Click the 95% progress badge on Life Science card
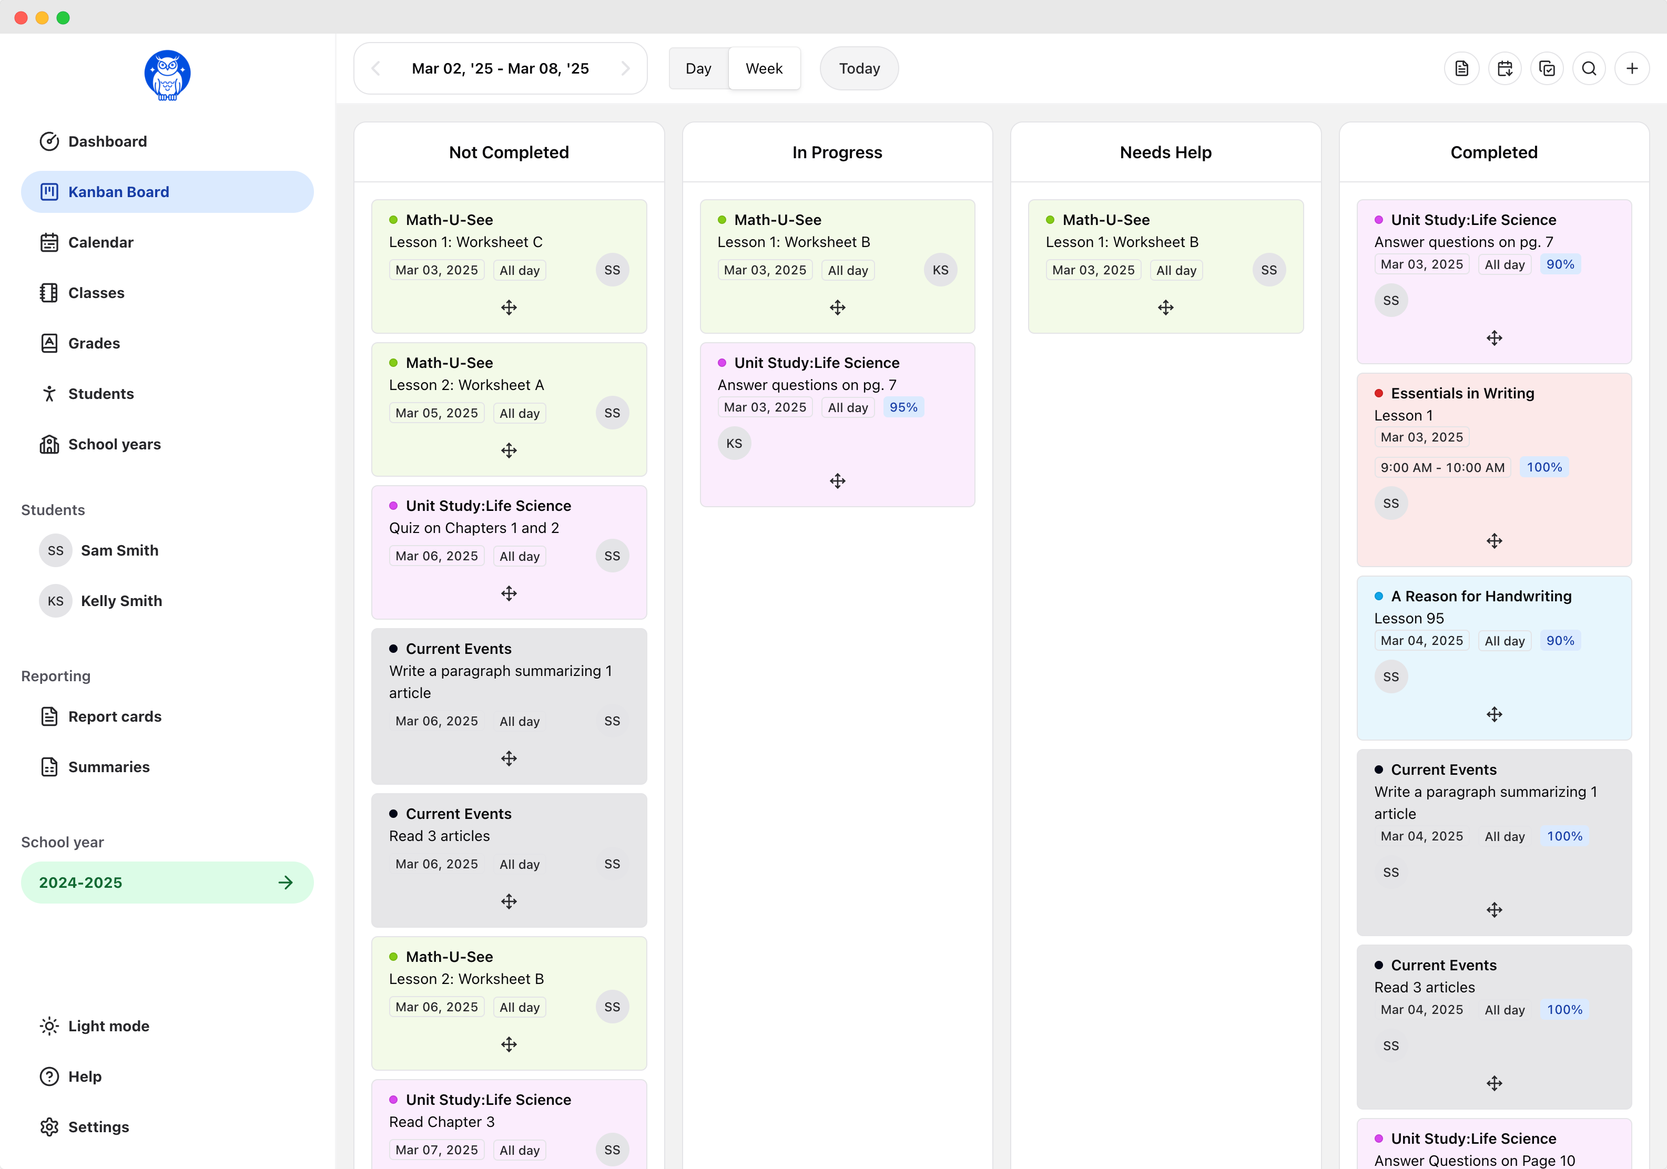This screenshot has width=1667, height=1169. pos(903,407)
